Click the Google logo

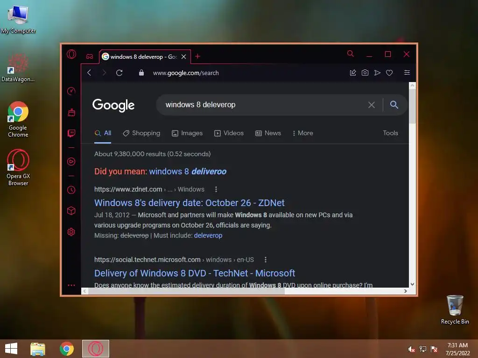pyautogui.click(x=113, y=105)
